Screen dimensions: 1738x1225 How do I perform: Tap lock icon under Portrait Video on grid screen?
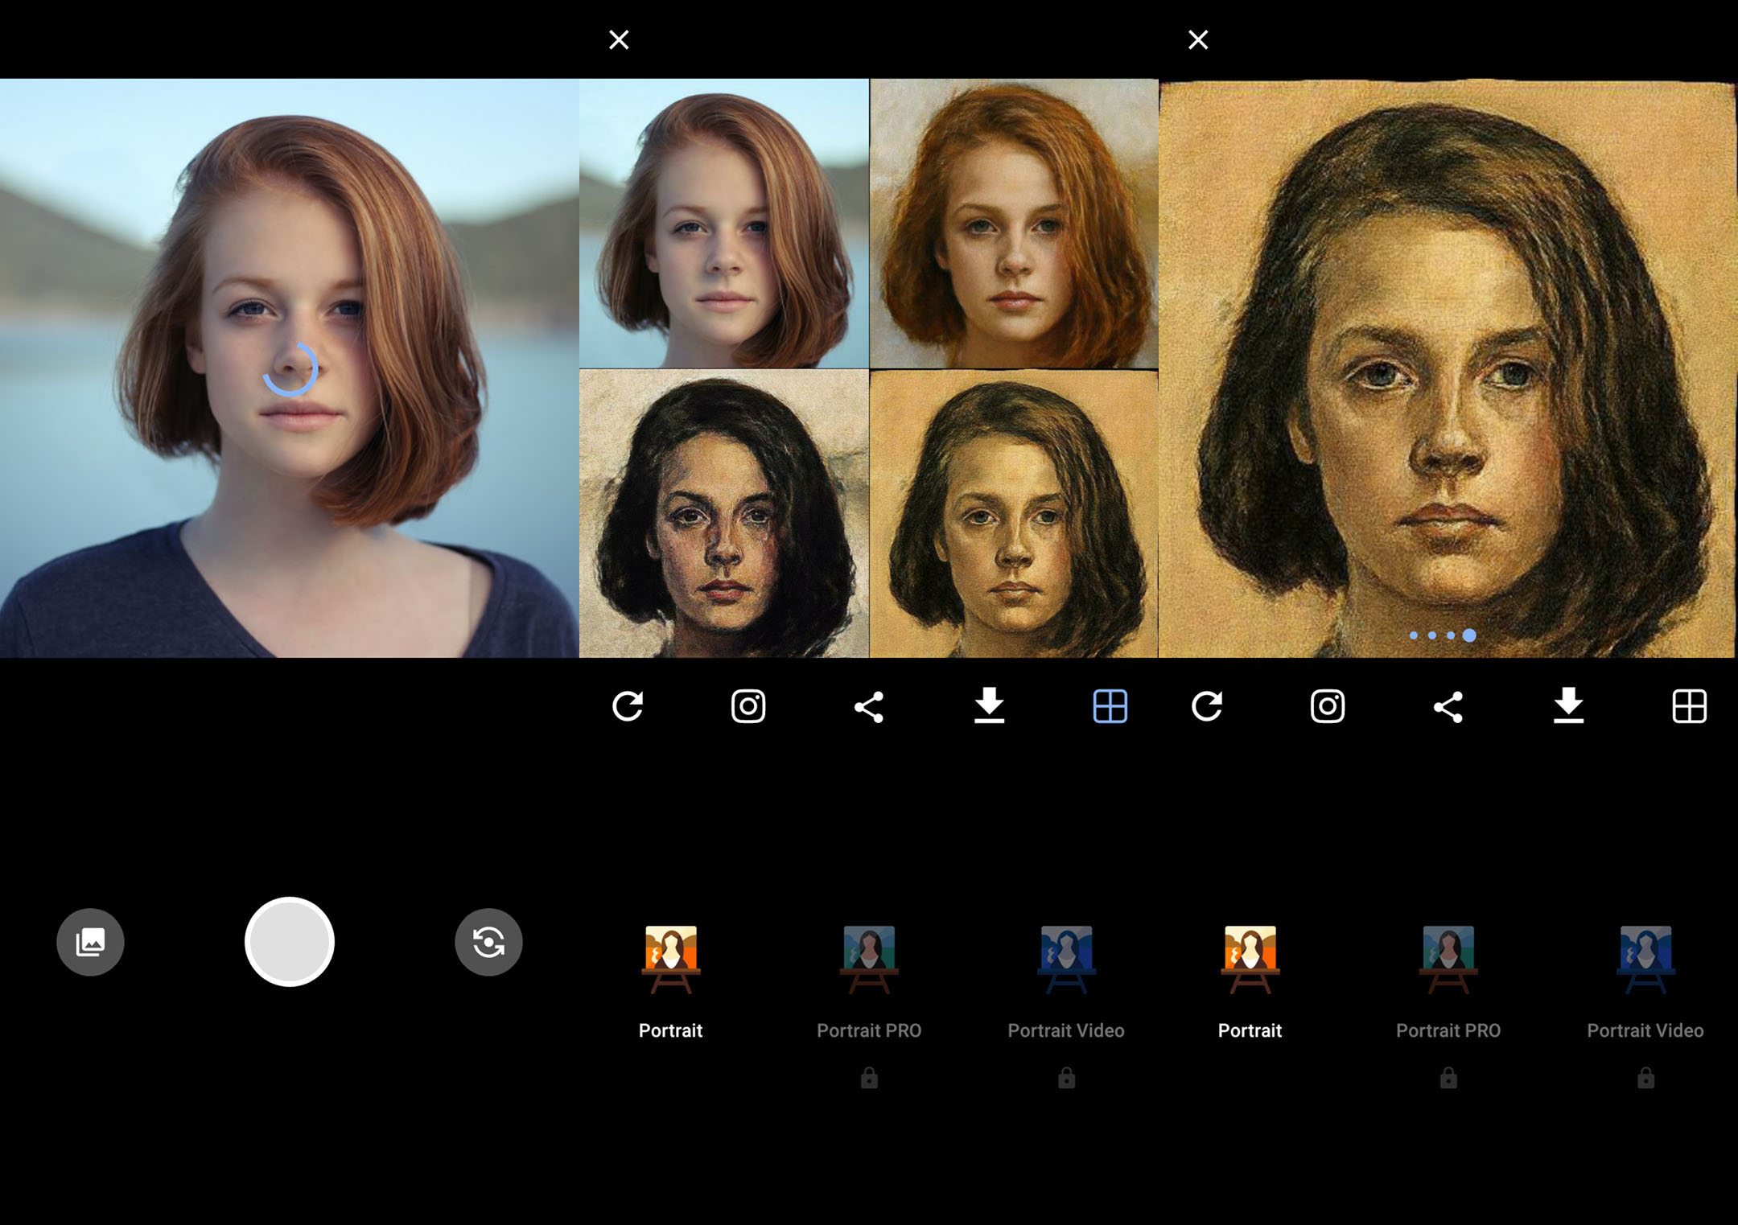pos(1067,1078)
